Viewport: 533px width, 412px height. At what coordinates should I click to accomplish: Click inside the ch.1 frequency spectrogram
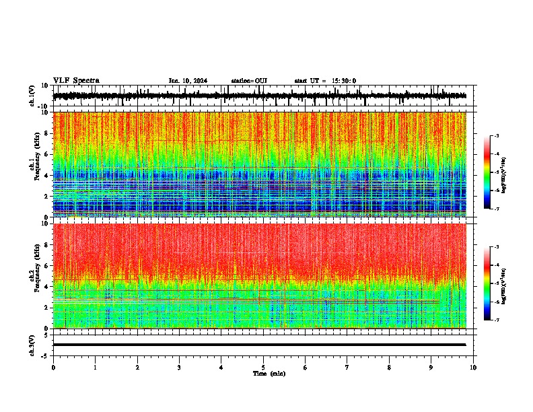point(259,164)
